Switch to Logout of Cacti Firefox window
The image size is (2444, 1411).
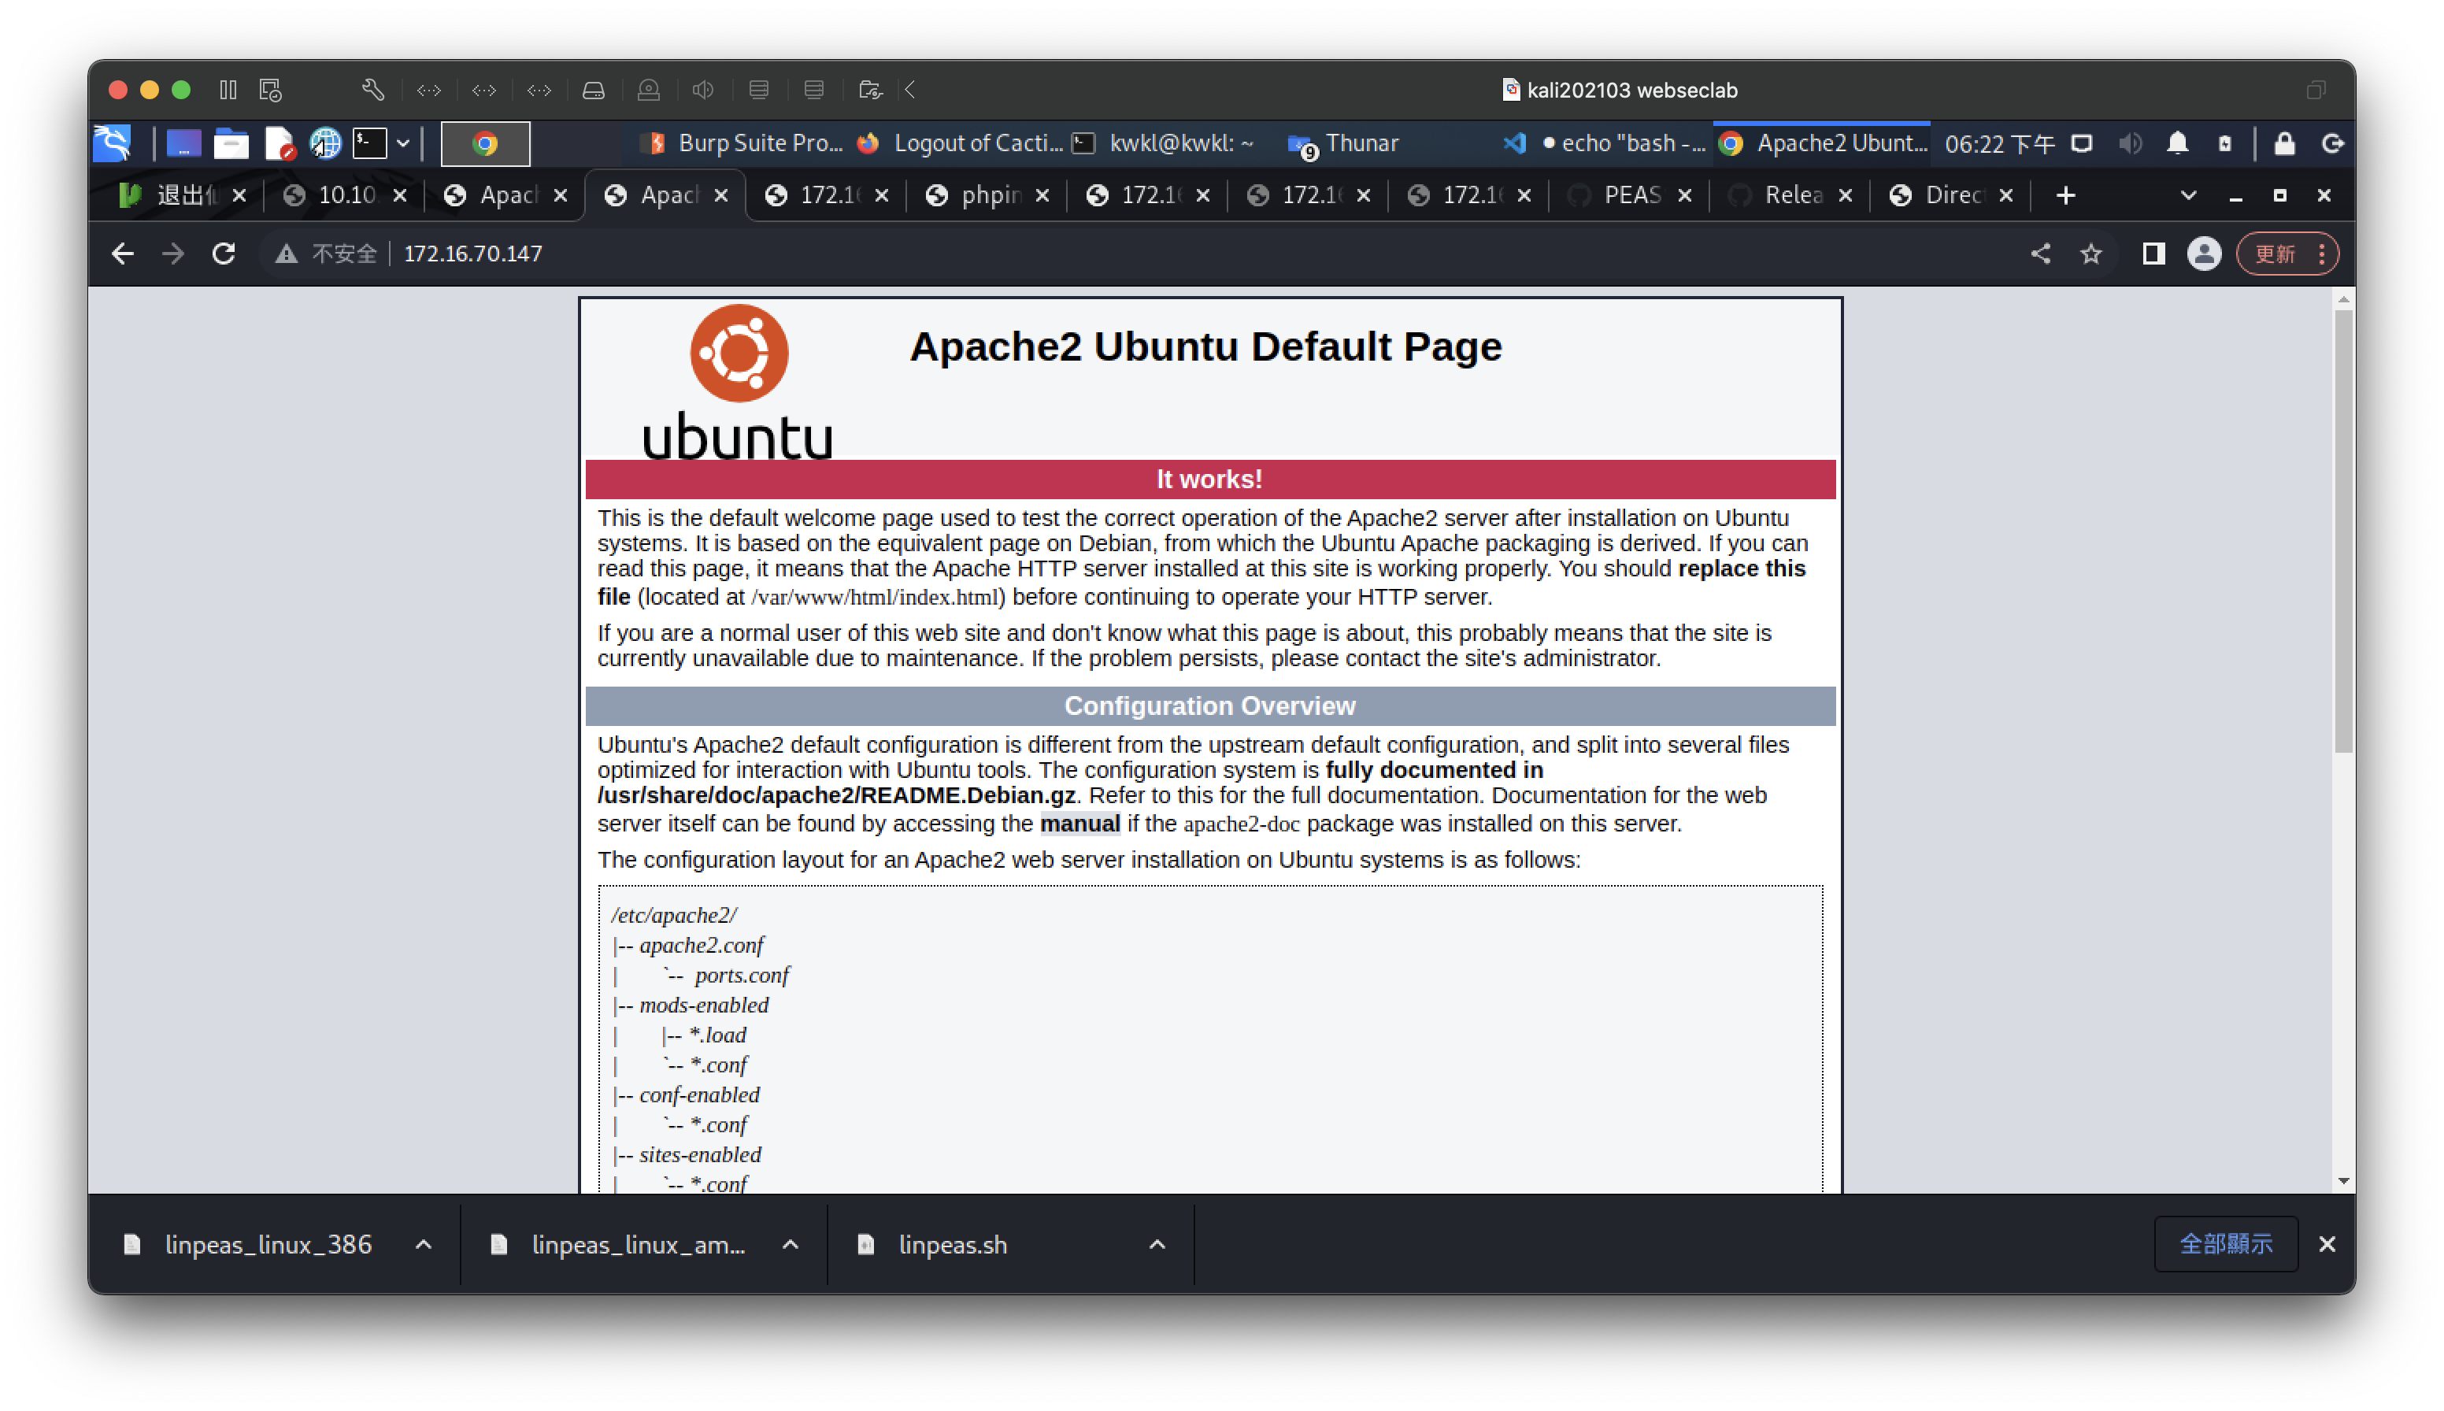(x=962, y=143)
